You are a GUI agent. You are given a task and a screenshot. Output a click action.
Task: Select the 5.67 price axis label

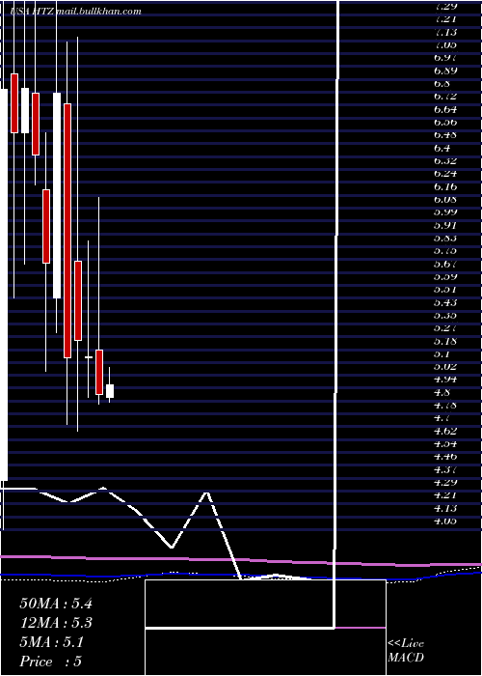click(x=445, y=264)
